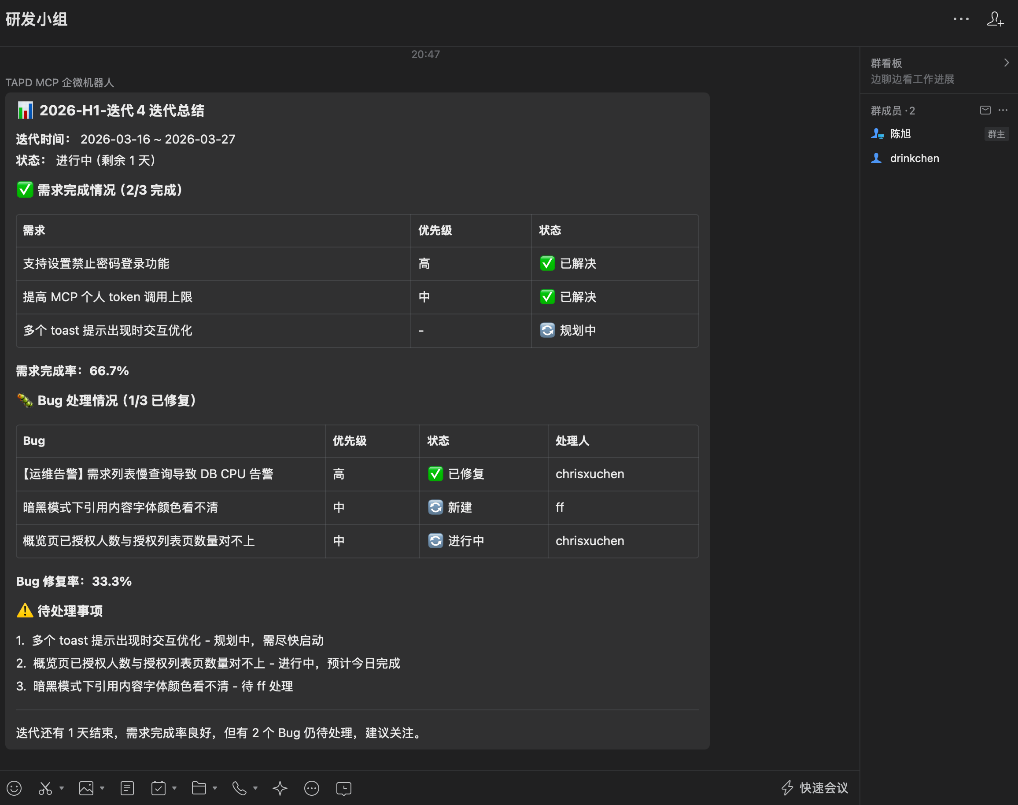Click the add member icon
1018x805 pixels.
click(996, 19)
